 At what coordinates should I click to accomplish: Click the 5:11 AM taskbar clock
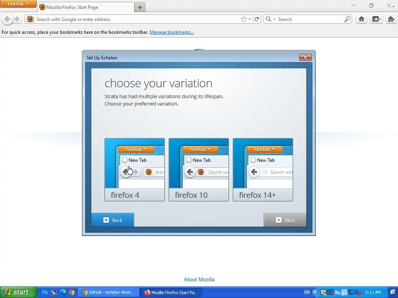pyautogui.click(x=373, y=292)
